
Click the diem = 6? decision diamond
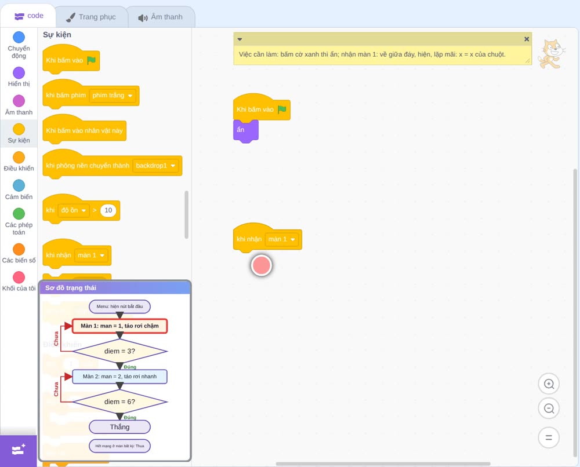[x=119, y=402]
